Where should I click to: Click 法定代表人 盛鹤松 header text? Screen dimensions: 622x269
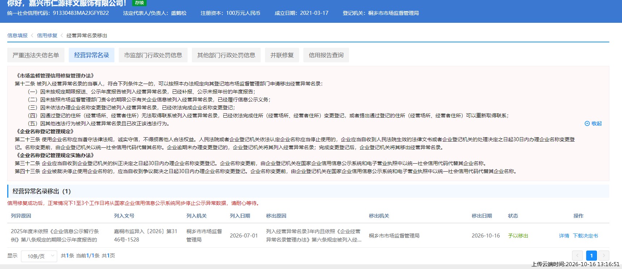[155, 13]
